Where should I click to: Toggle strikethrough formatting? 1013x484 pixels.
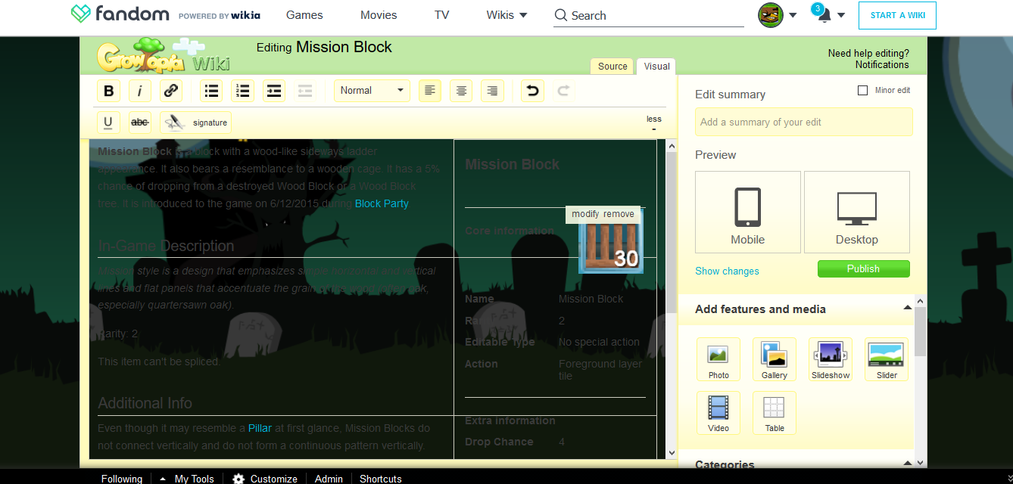tap(139, 122)
